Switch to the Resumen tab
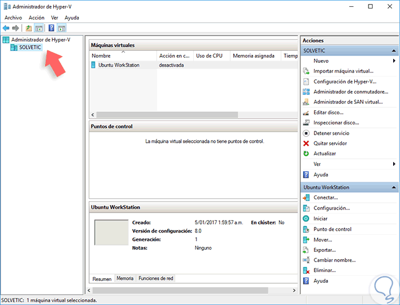Image resolution: width=400 pixels, height=305 pixels. point(102,279)
